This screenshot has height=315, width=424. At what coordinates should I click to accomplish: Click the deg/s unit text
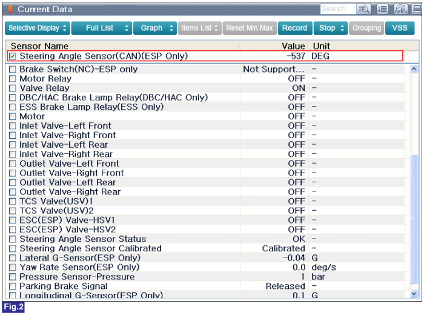[x=323, y=267]
